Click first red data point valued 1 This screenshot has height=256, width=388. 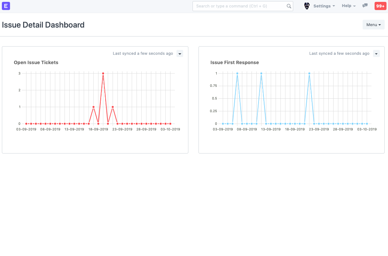point(93,107)
